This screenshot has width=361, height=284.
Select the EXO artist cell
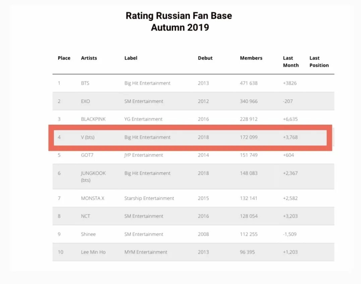pos(85,101)
